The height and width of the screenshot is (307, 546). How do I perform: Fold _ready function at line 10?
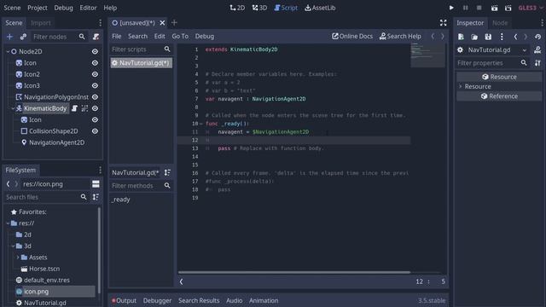[201, 124]
